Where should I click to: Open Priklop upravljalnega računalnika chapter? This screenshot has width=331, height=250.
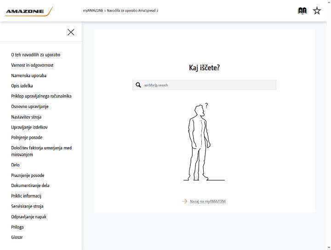coord(41,96)
